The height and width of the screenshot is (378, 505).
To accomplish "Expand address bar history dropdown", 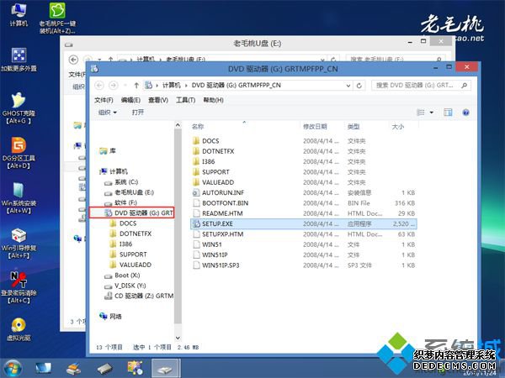I will tap(348, 86).
